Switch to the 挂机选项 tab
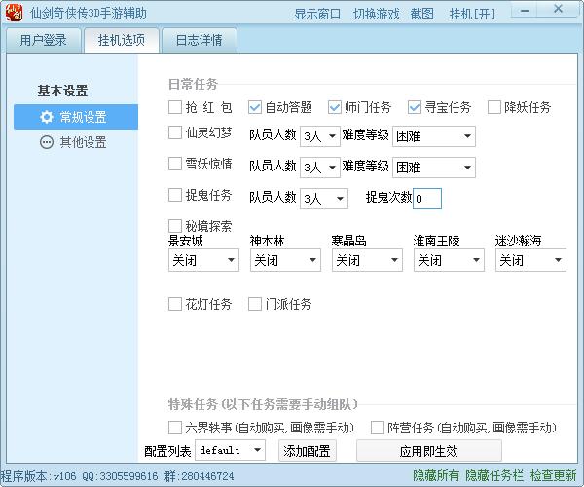 [x=122, y=40]
